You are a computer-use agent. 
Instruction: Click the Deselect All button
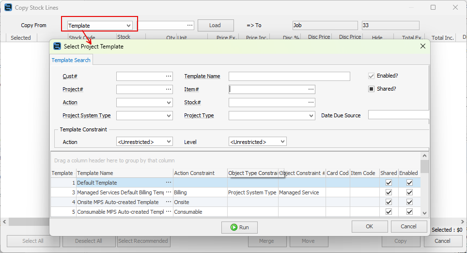click(x=89, y=241)
